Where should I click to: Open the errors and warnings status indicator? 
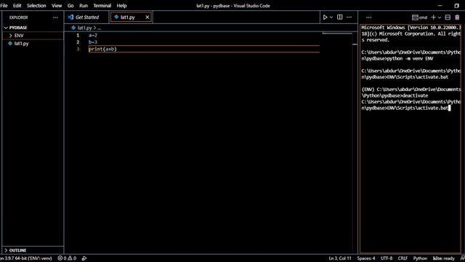click(x=67, y=258)
